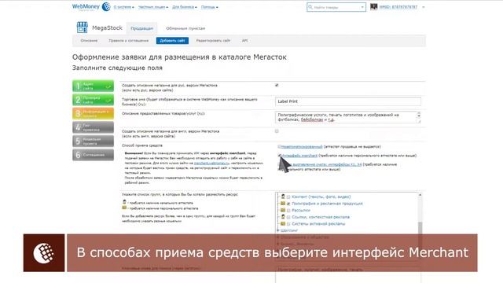Open the API sub-tab
The width and height of the screenshot is (503, 283).
(x=244, y=41)
